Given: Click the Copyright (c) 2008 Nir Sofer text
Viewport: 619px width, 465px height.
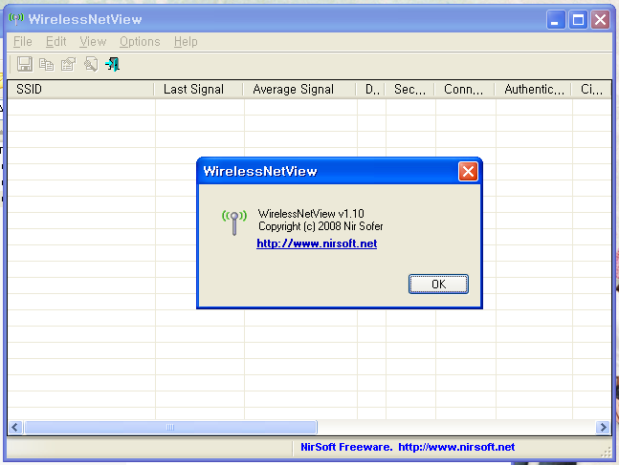Looking at the screenshot, I should [321, 226].
